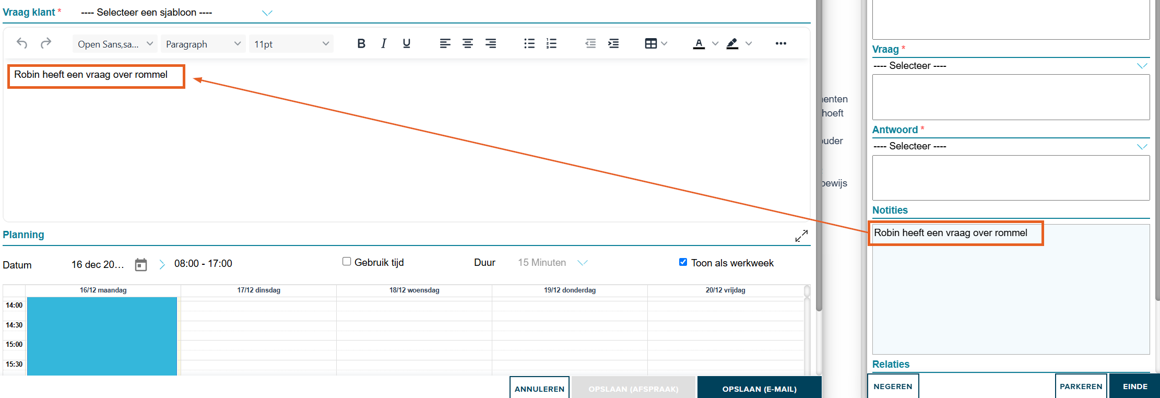Click the Antwoord text box
This screenshot has height=398, width=1160.
[1011, 178]
